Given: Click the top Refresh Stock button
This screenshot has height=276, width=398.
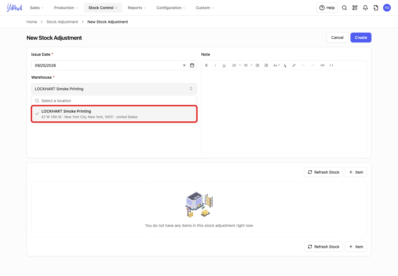Looking at the screenshot, I should (x=323, y=172).
